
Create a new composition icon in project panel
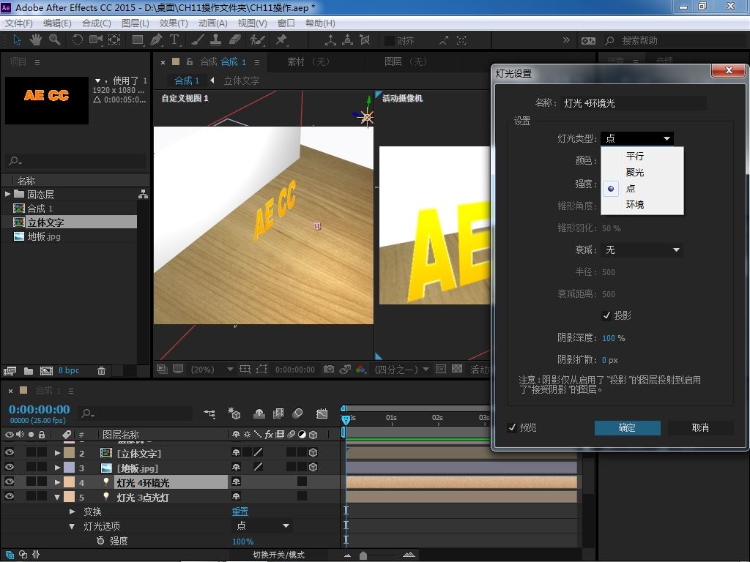pyautogui.click(x=46, y=370)
